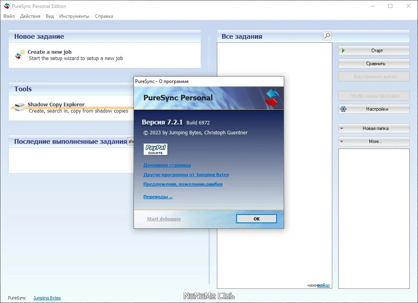This screenshot has height=303, width=418.
Task: Click Start the setup wizard description text
Action: (x=76, y=58)
